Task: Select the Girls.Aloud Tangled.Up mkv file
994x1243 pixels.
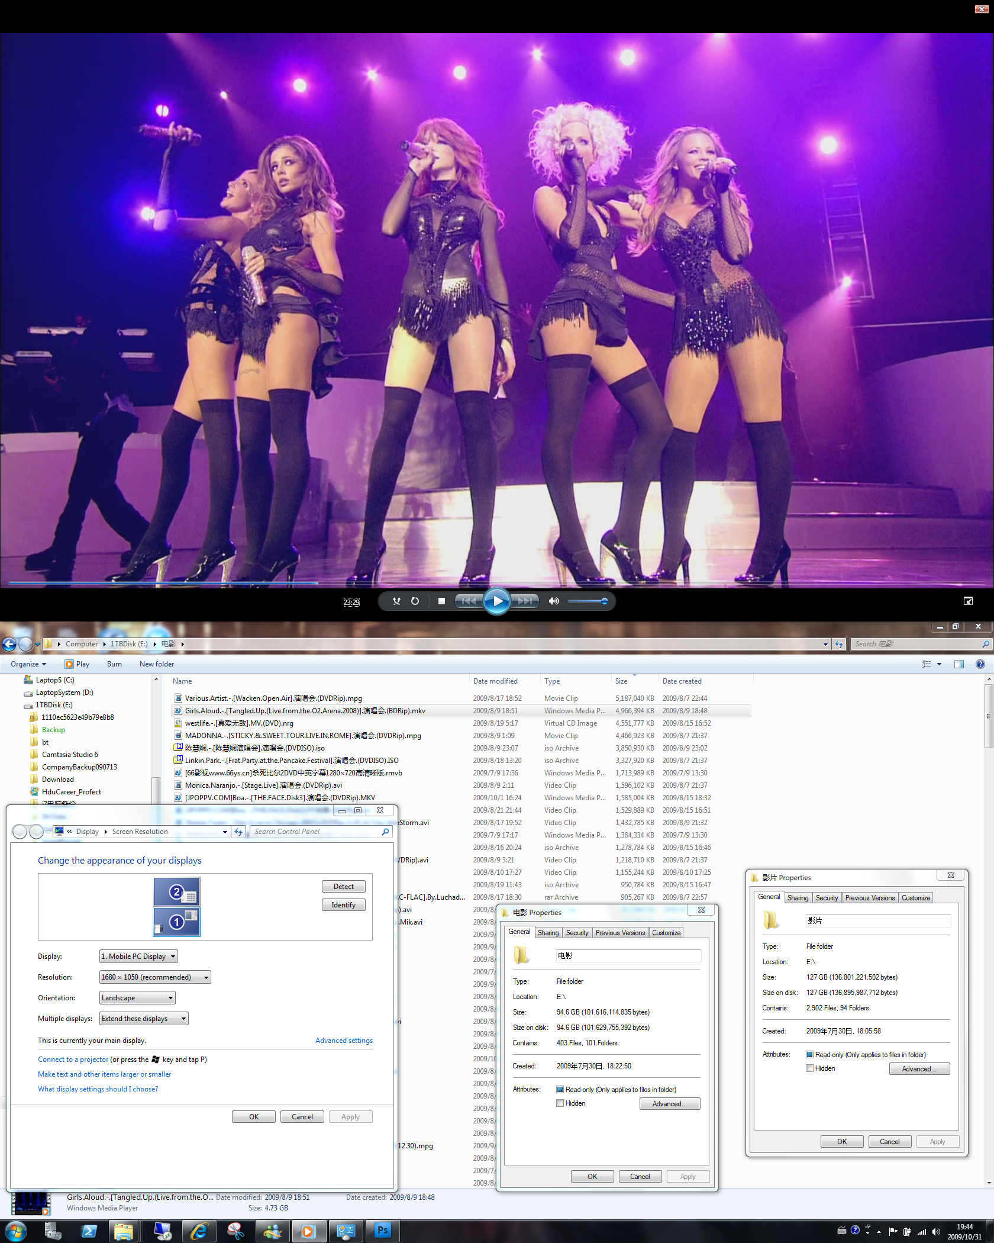Action: [x=461, y=711]
